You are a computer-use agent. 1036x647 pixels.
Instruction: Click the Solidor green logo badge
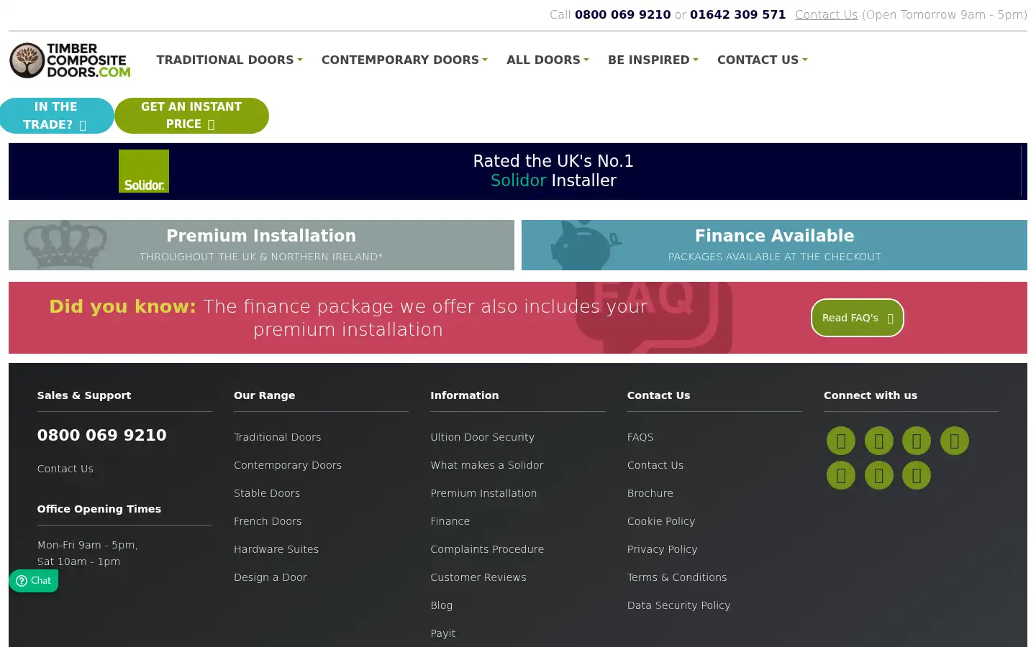pos(144,171)
